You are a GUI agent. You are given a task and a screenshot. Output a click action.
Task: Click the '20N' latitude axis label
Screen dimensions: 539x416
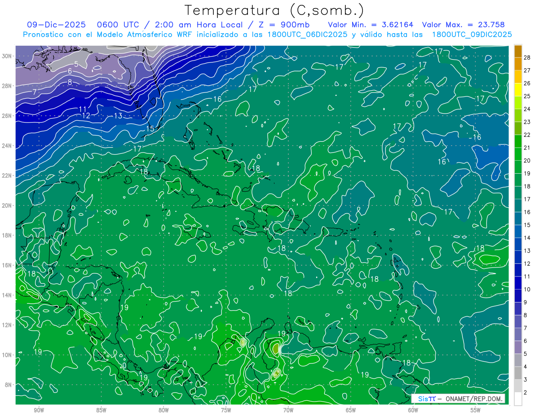8,206
